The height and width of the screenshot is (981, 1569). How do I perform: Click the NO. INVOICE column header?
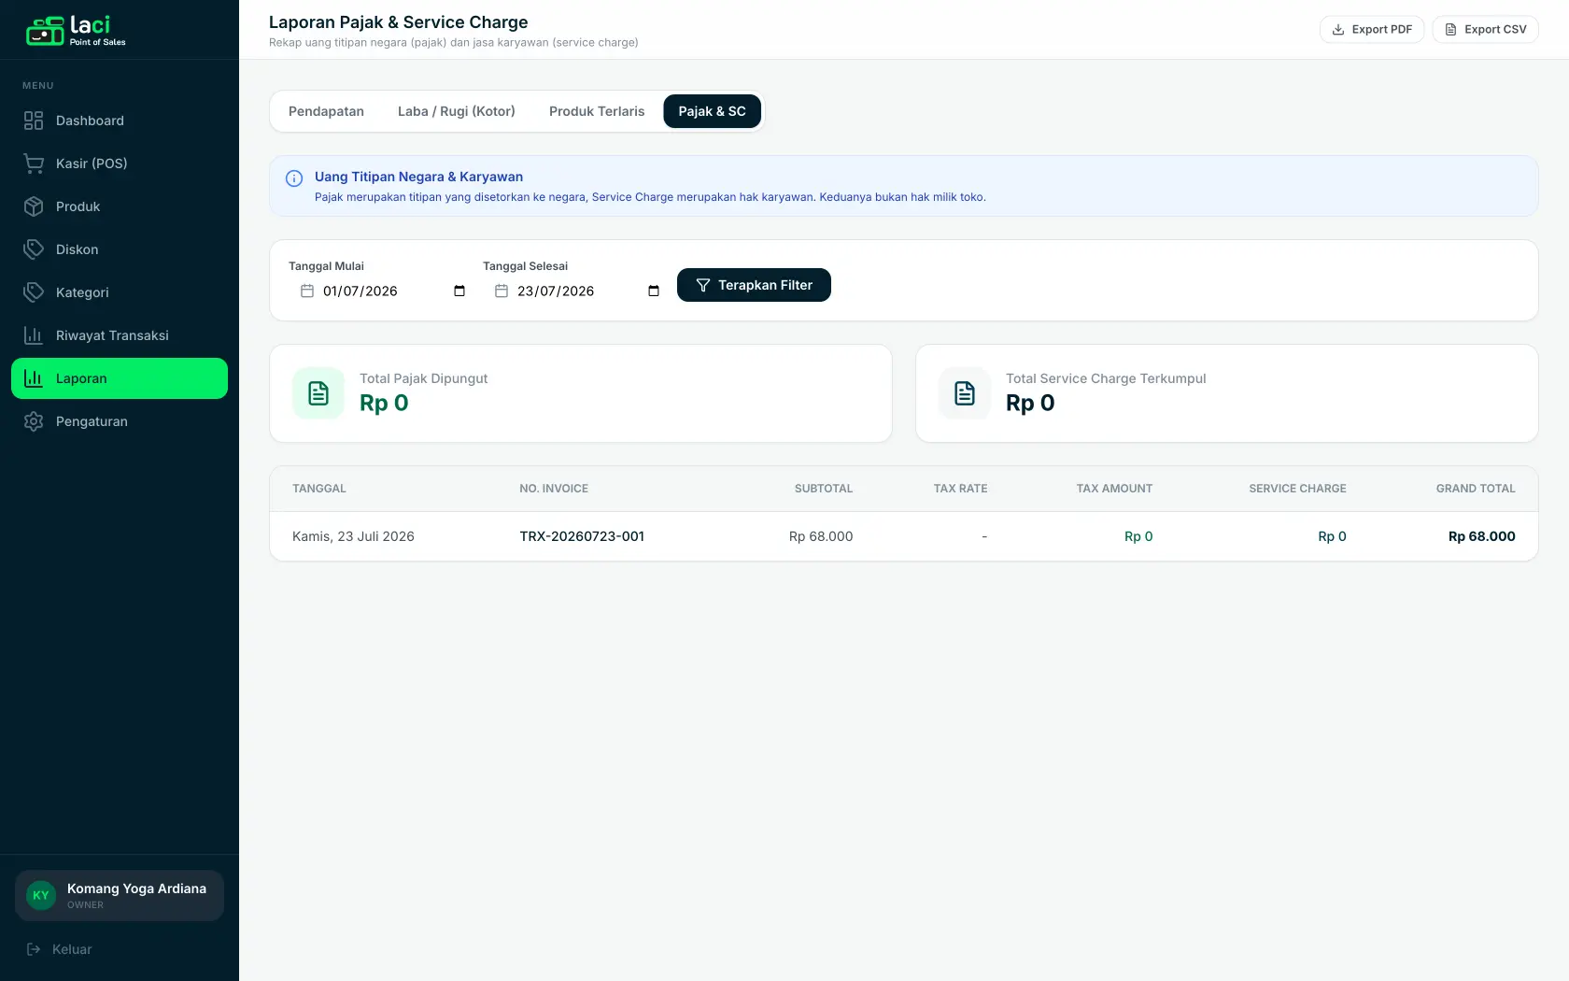(554, 489)
